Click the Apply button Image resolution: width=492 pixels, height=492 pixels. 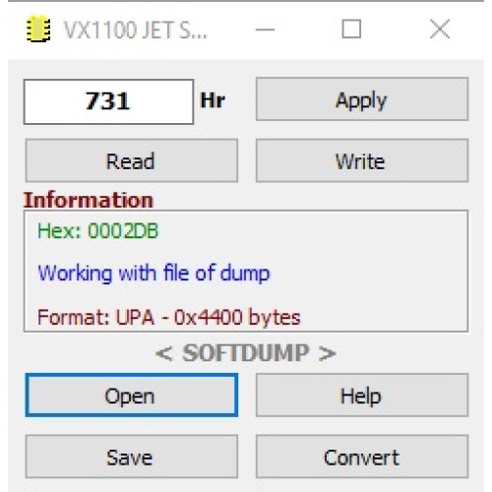coord(362,99)
